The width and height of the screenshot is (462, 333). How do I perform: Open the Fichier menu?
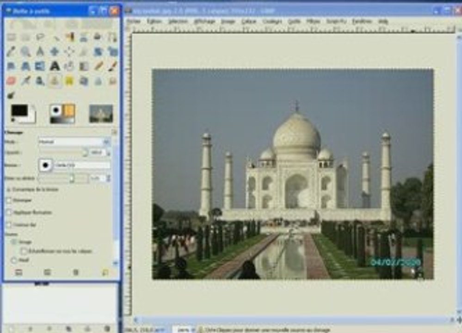[x=134, y=21]
